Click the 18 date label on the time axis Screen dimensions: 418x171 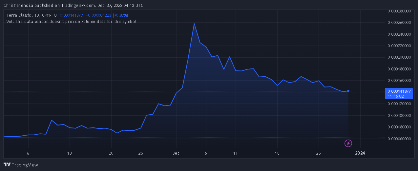(x=277, y=153)
